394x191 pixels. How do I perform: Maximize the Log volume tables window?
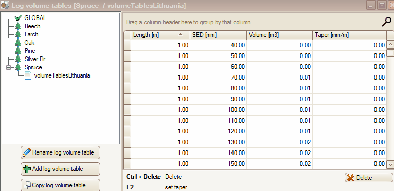click(382, 5)
